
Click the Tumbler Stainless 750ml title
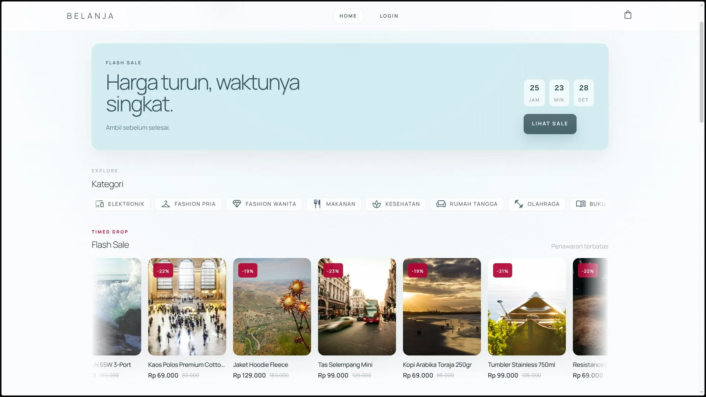point(521,365)
